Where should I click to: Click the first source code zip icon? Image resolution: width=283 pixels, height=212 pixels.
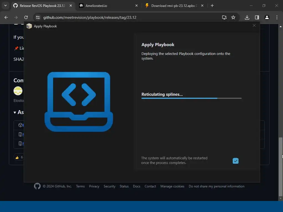pos(20,134)
